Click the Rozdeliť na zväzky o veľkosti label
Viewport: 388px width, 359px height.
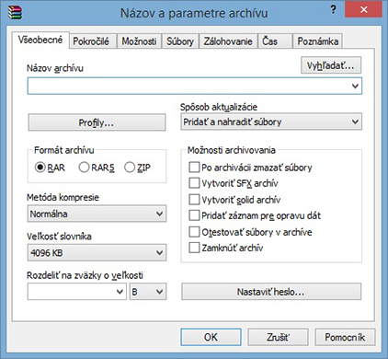85,275
